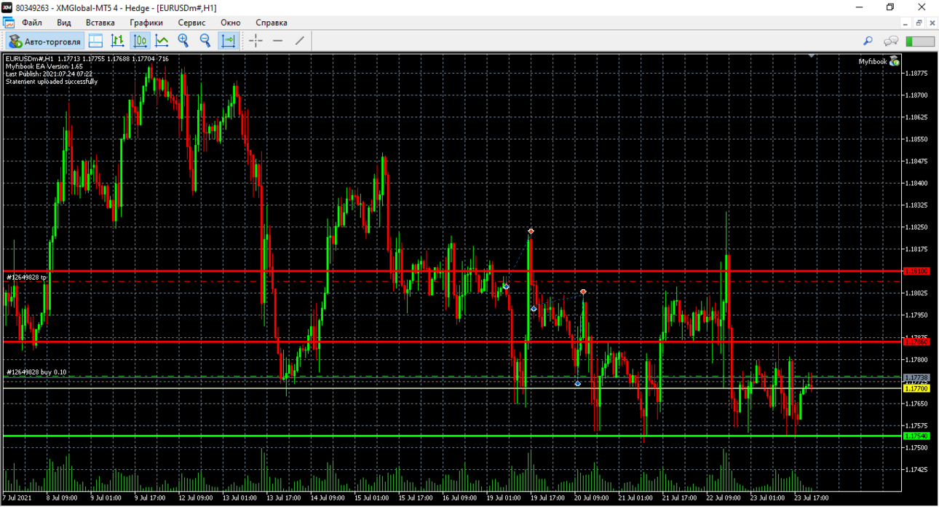Switch chart to bar chart view
Screen dimensions: 939x507
click(x=117, y=41)
